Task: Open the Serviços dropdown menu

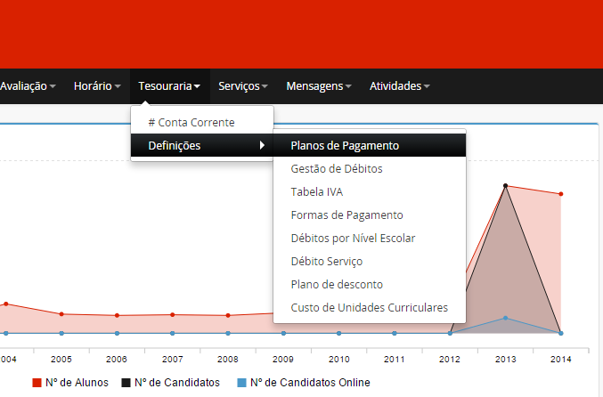Action: [242, 86]
